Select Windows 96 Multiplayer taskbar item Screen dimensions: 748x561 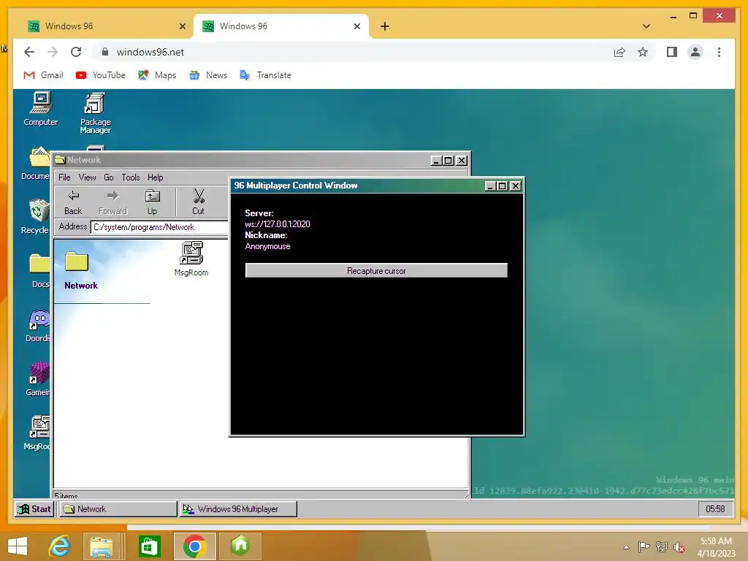(x=238, y=509)
